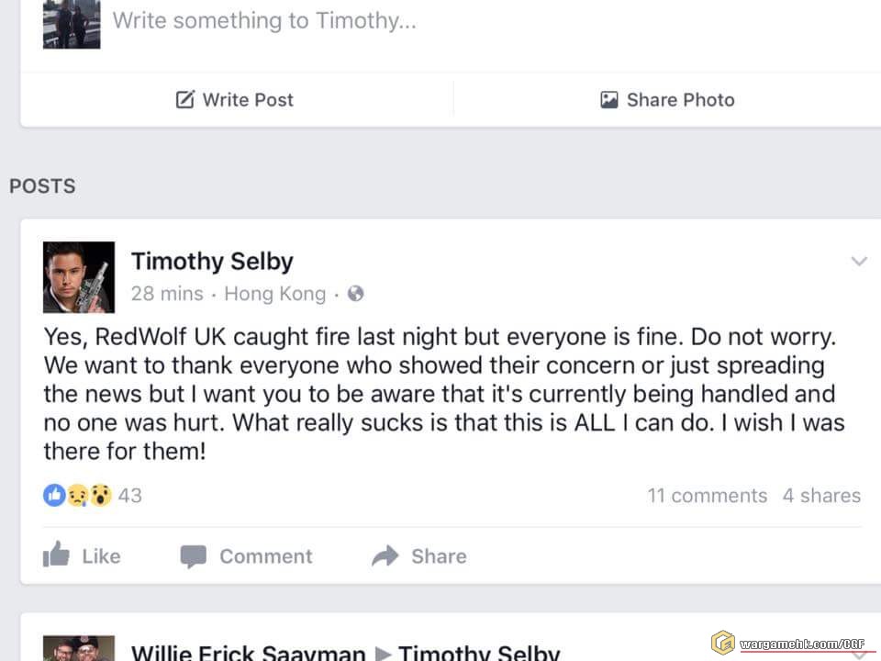Click the Write Post pencil icon
Image resolution: width=881 pixels, height=661 pixels.
coord(184,100)
